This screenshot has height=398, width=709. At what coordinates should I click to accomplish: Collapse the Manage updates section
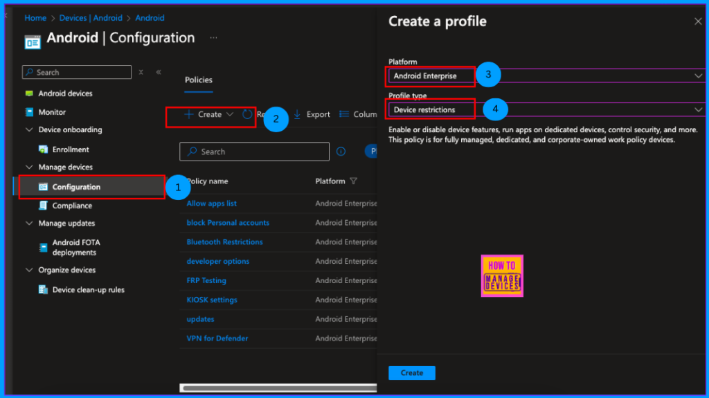[x=29, y=224]
